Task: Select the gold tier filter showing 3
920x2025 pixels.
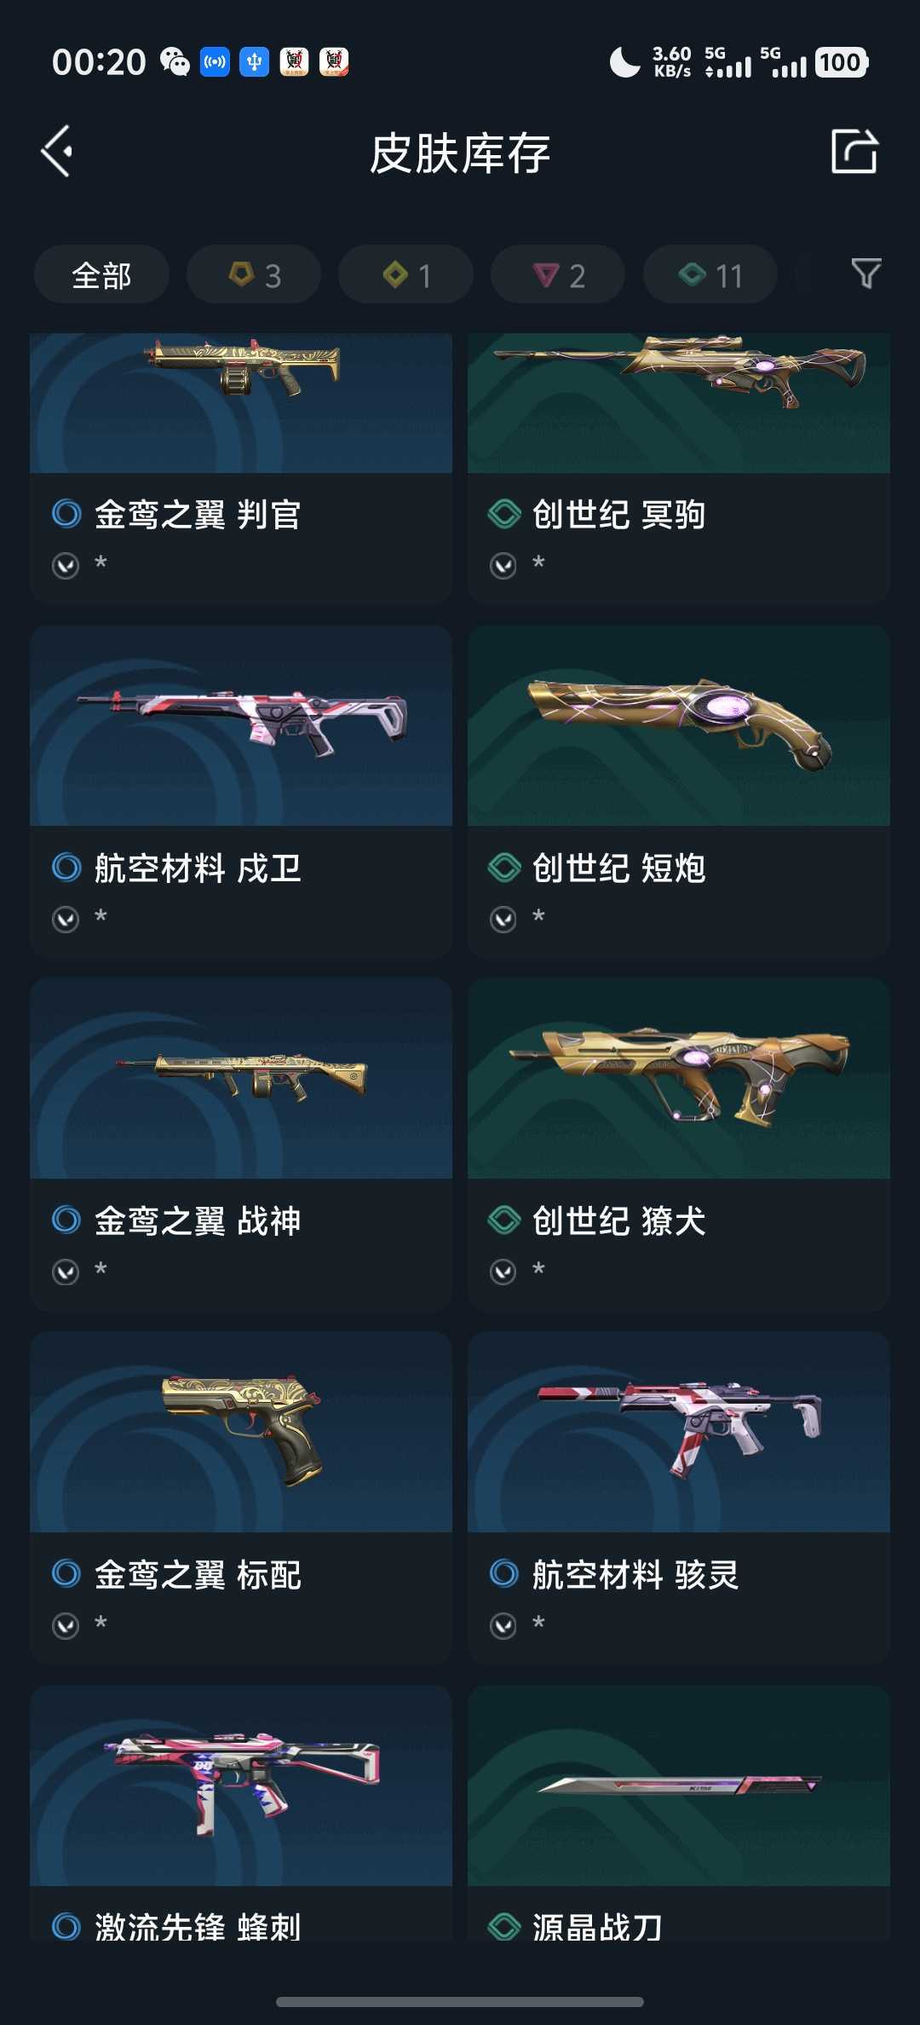Action: [x=254, y=274]
